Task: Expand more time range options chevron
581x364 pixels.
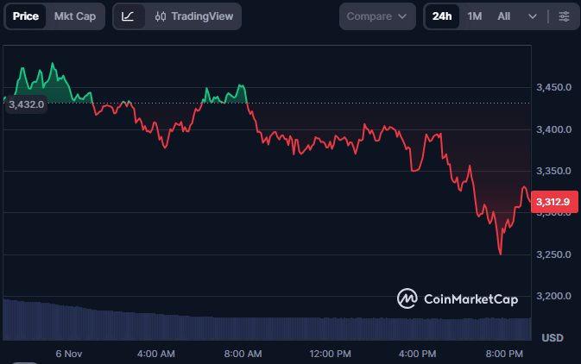Action: [533, 16]
